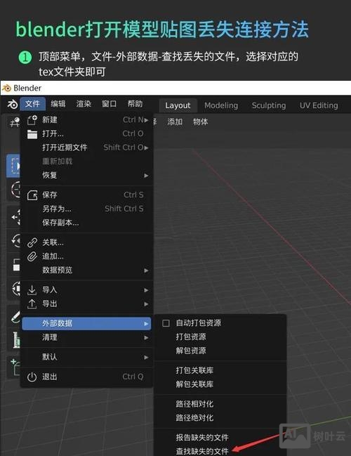Expand 打开近期文件 submenu
Image resolution: width=351 pixels, height=456 pixels.
point(87,148)
